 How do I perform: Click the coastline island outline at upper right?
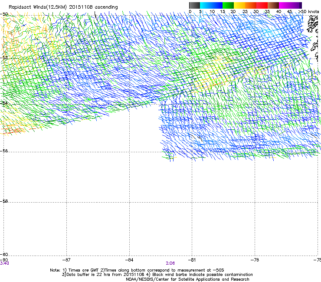coord(313,24)
